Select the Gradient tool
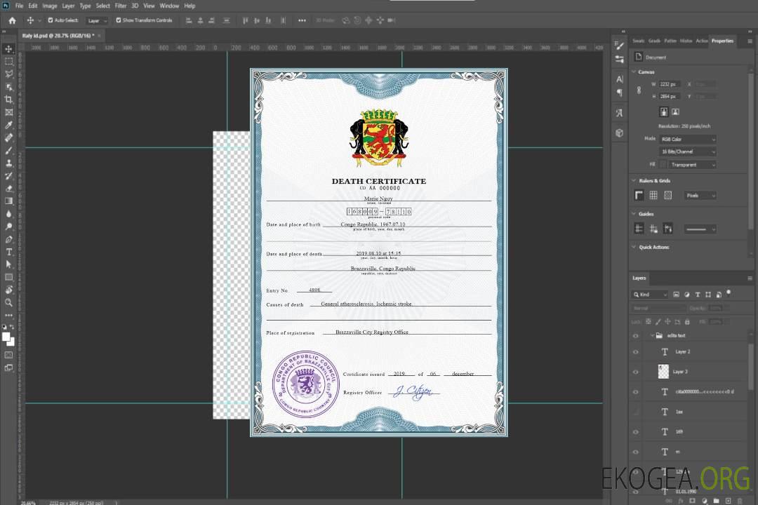758x505 pixels. point(8,201)
